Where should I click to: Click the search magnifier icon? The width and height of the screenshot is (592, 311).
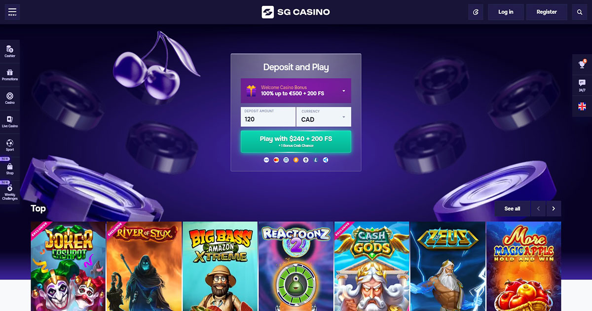click(x=580, y=12)
